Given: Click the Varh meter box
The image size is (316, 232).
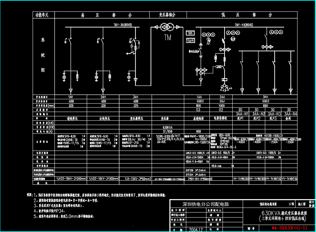Looking at the screenshot, I should pyautogui.click(x=190, y=41).
